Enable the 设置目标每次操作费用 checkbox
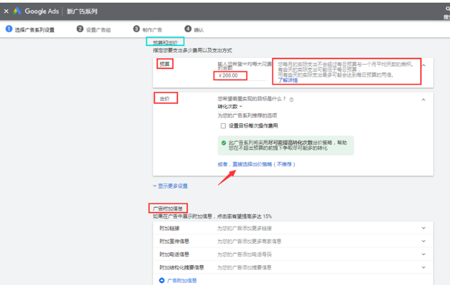The width and height of the screenshot is (450, 285). tap(223, 125)
